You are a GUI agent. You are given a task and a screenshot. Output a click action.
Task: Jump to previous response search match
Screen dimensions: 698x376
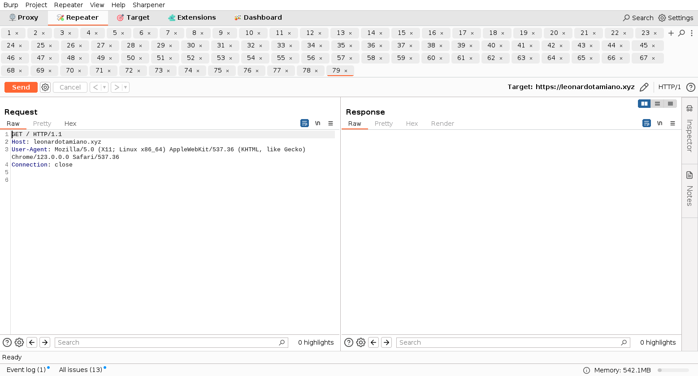pyautogui.click(x=373, y=342)
